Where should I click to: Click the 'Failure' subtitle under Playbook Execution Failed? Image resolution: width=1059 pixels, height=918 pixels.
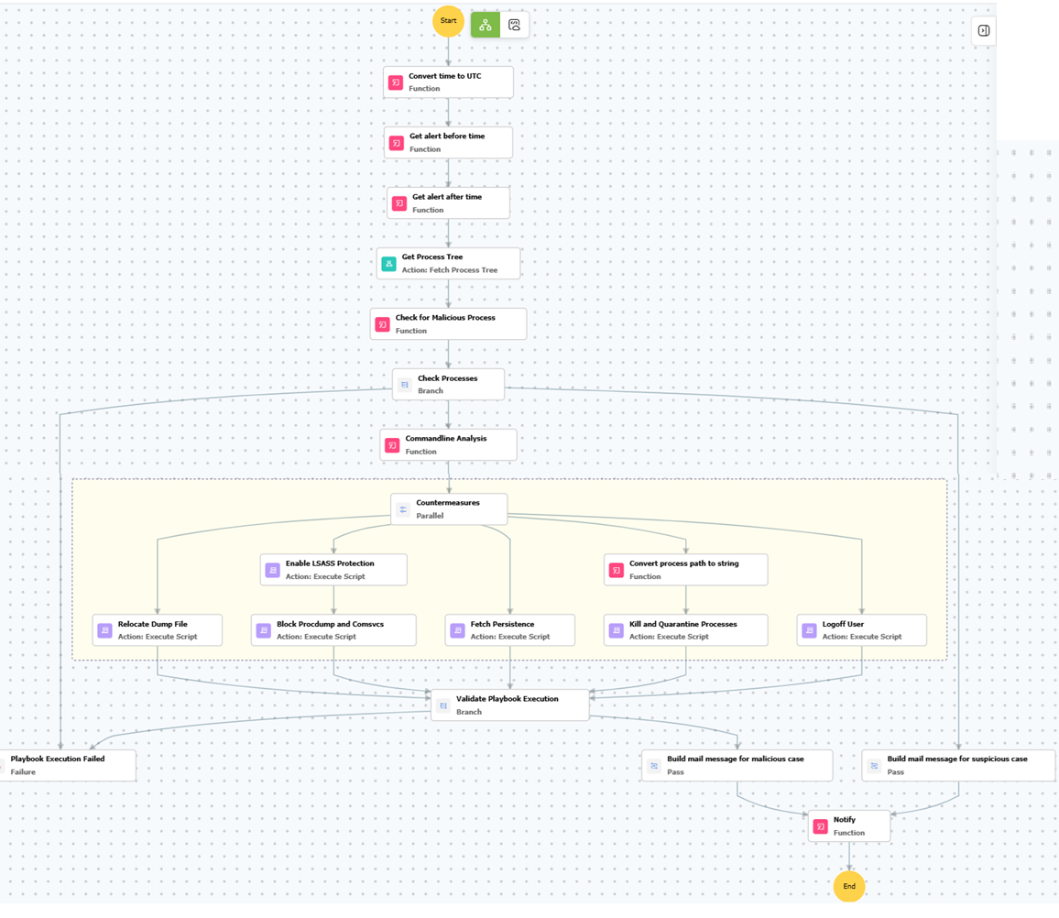pyautogui.click(x=23, y=772)
